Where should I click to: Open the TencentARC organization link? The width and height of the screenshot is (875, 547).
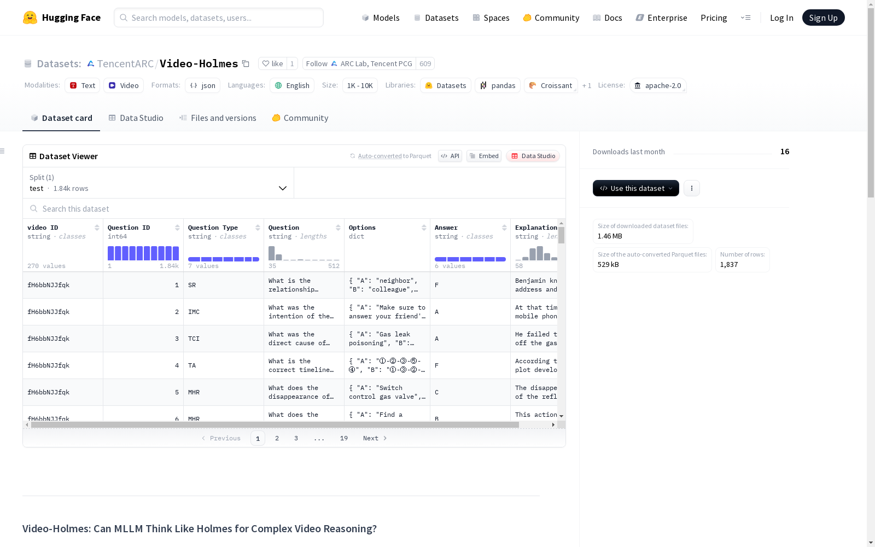[x=125, y=63]
